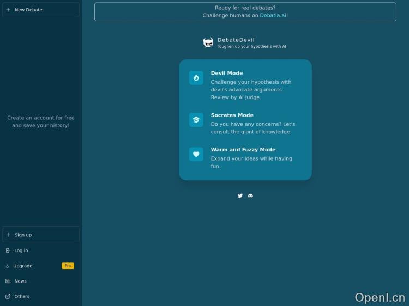409x306 pixels.
Task: Choose the Socrates Mode heading
Action: pyautogui.click(x=232, y=115)
